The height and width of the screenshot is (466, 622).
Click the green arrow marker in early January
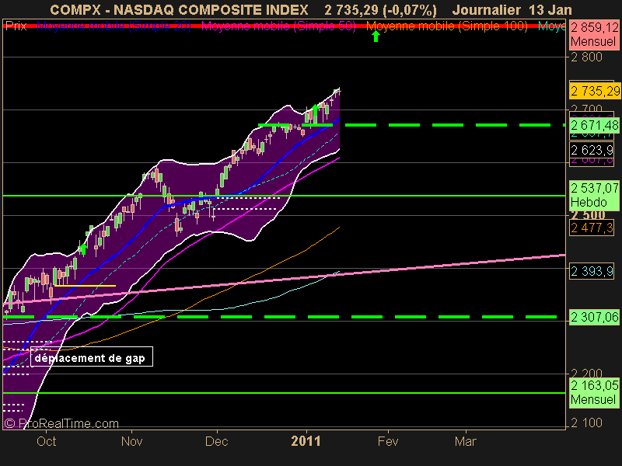click(x=316, y=110)
